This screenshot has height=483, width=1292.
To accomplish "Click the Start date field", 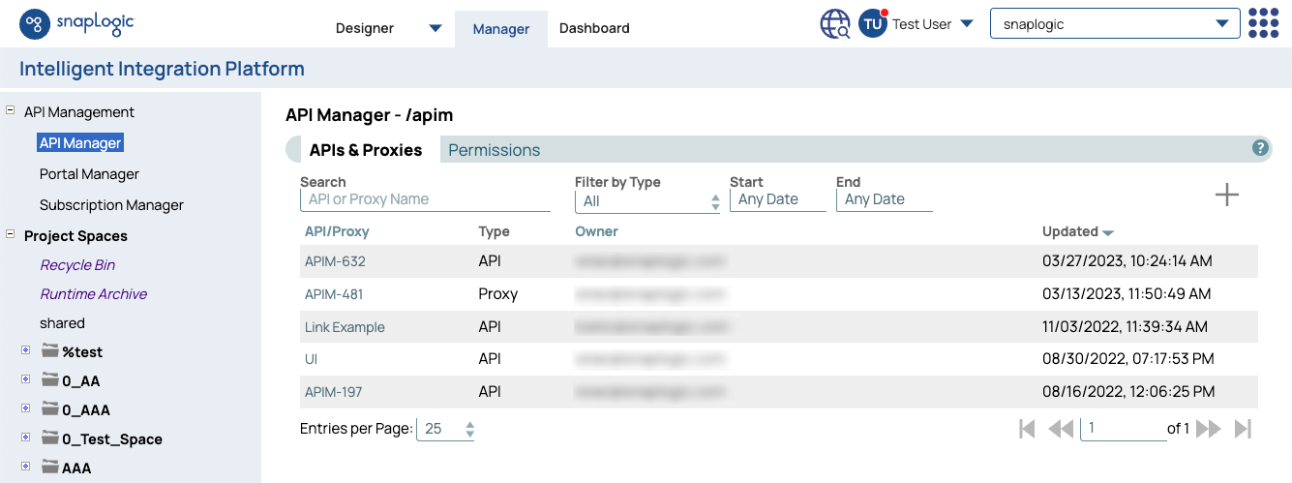I will pos(778,199).
